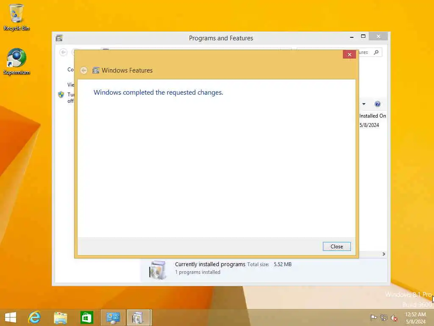
Task: Open File Explorer from taskbar
Action: [61, 318]
